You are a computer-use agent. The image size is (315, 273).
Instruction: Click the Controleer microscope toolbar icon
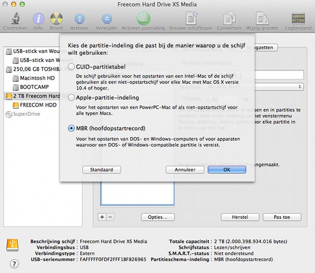[x=15, y=18]
